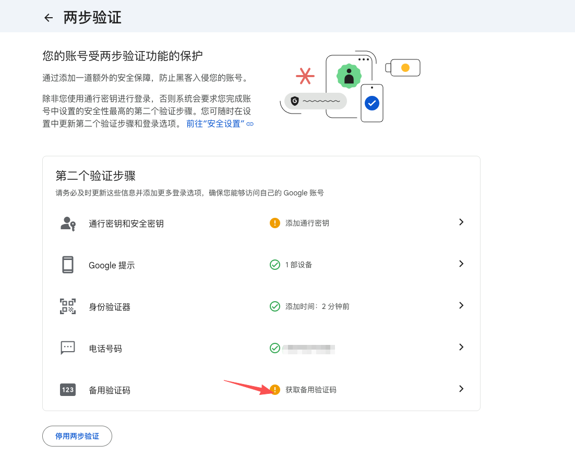Select the 备用验证码 label
The width and height of the screenshot is (575, 471).
point(110,390)
